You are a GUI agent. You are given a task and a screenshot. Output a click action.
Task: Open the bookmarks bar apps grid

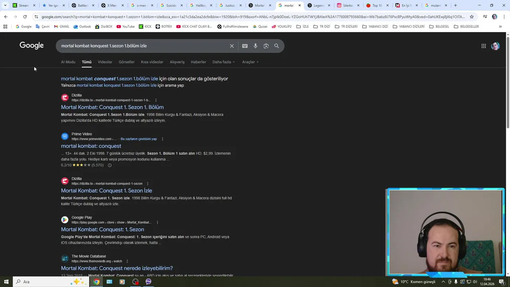tap(5, 27)
